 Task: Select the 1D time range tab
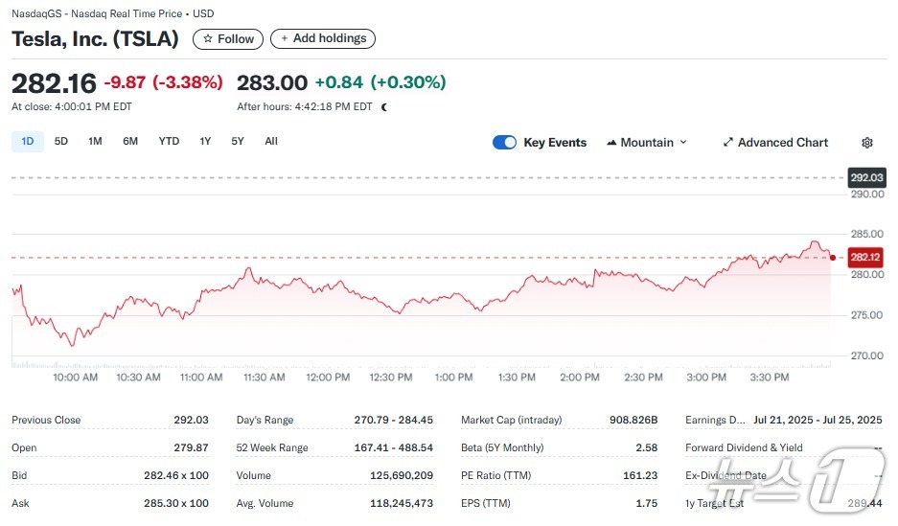click(28, 142)
